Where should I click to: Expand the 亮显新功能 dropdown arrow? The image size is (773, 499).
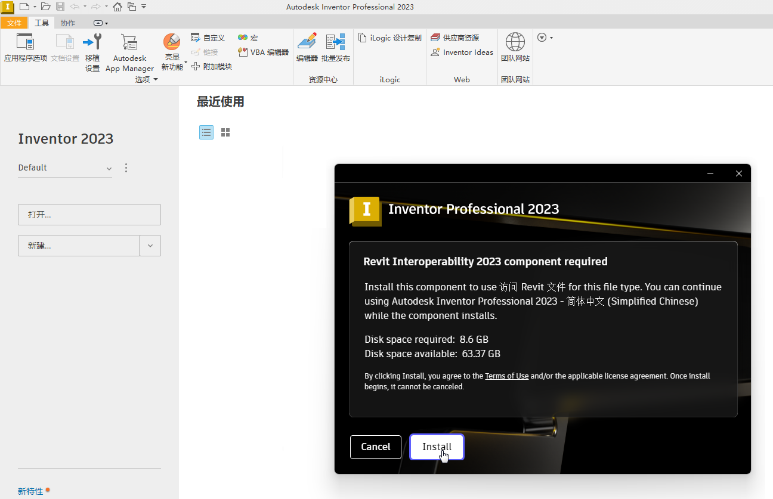185,62
